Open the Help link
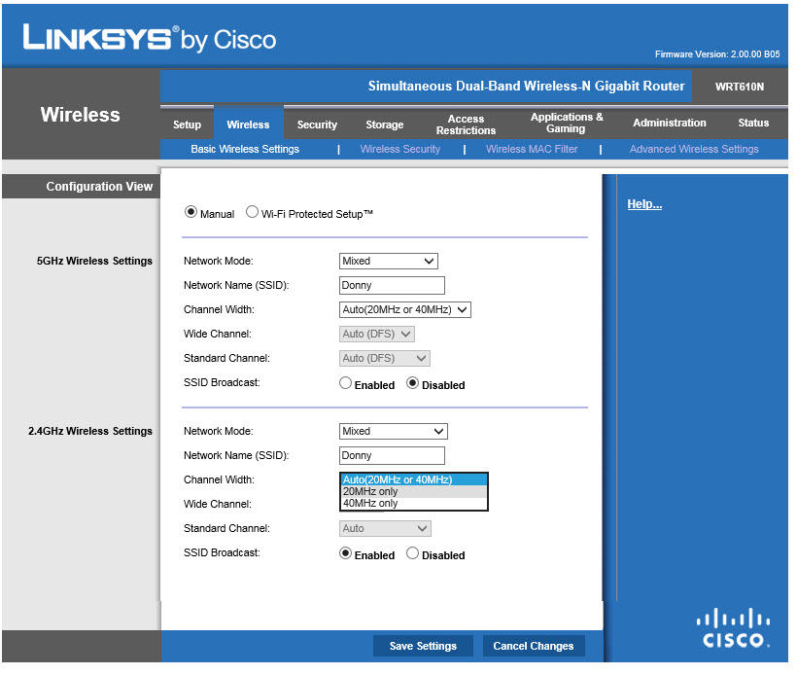797x674 pixels. 644,204
